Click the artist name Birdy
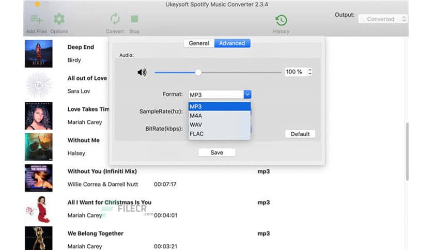The width and height of the screenshot is (432, 250). (74, 60)
